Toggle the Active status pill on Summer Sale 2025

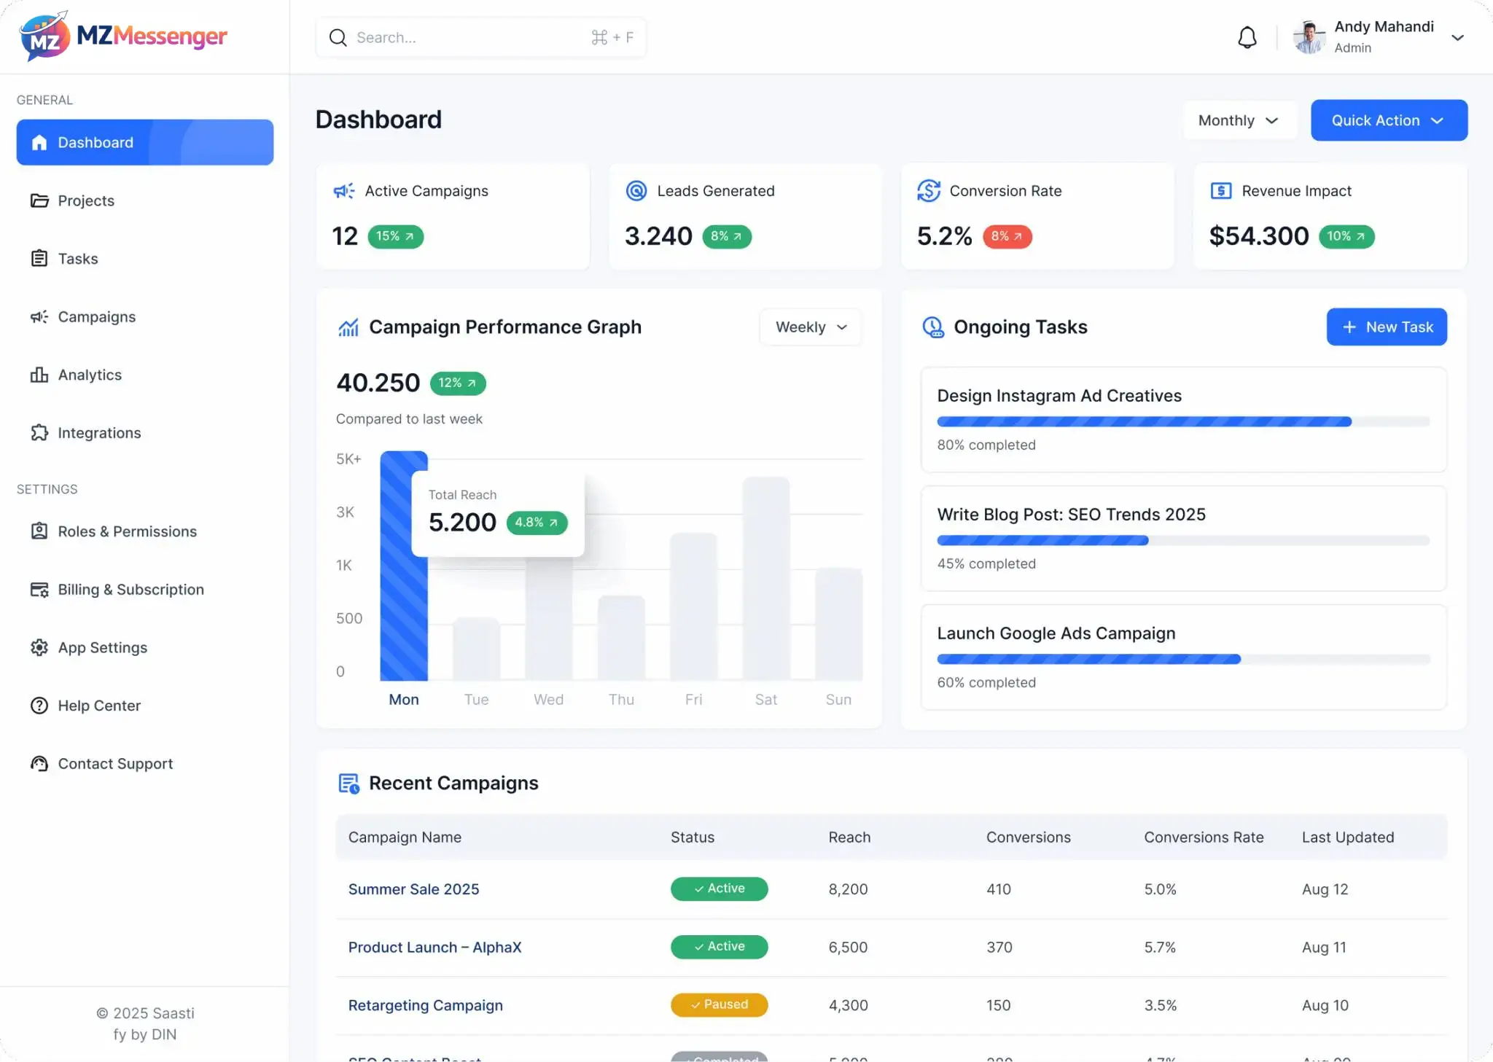tap(719, 889)
